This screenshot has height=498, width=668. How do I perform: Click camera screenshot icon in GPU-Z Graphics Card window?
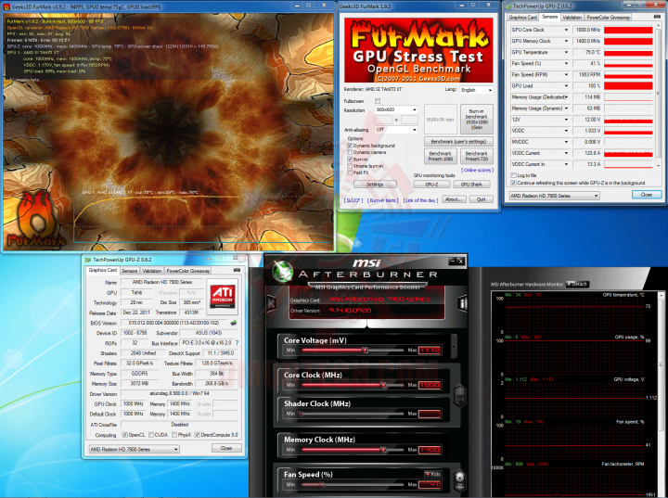(x=237, y=270)
